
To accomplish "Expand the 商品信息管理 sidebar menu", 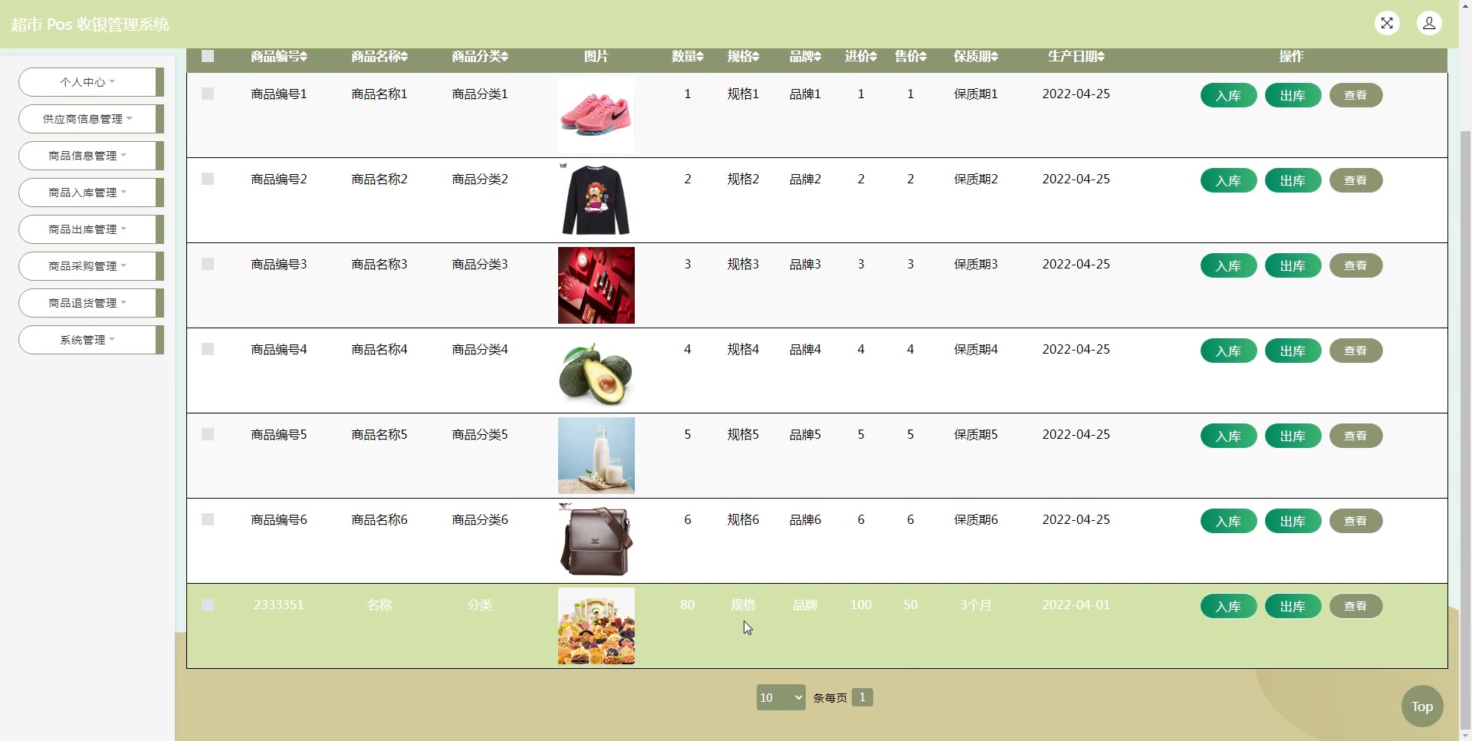I will tap(90, 156).
